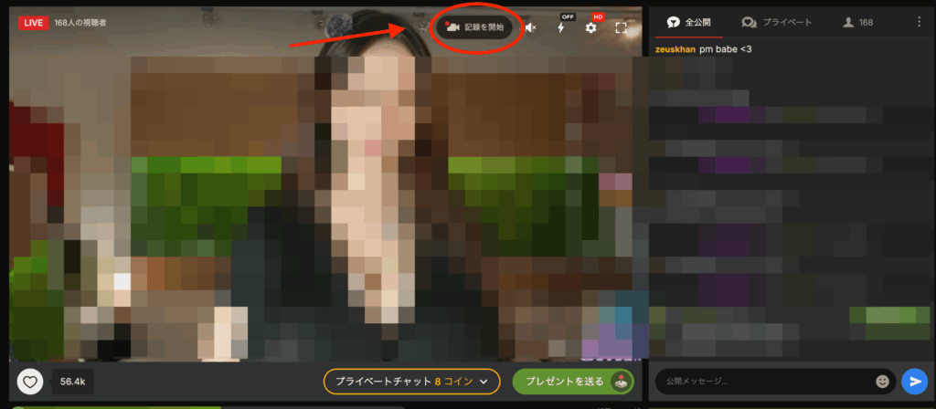This screenshot has width=936, height=409.
Task: Open the 168 viewers list tab
Action: (x=857, y=23)
